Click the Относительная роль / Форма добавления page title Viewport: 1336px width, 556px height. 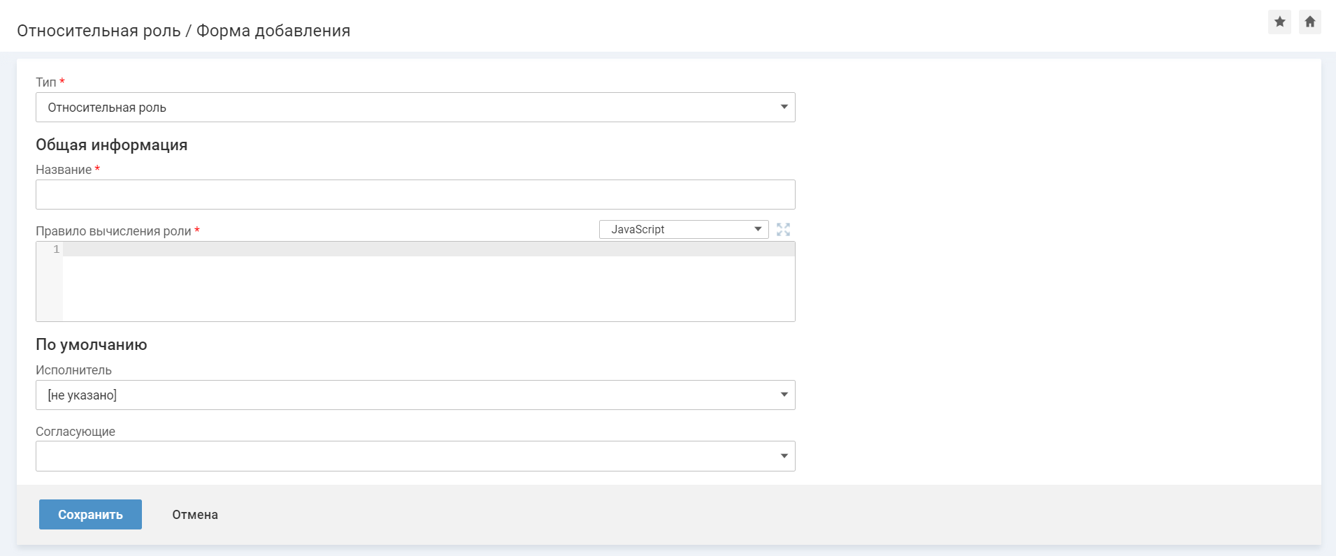[x=184, y=31]
